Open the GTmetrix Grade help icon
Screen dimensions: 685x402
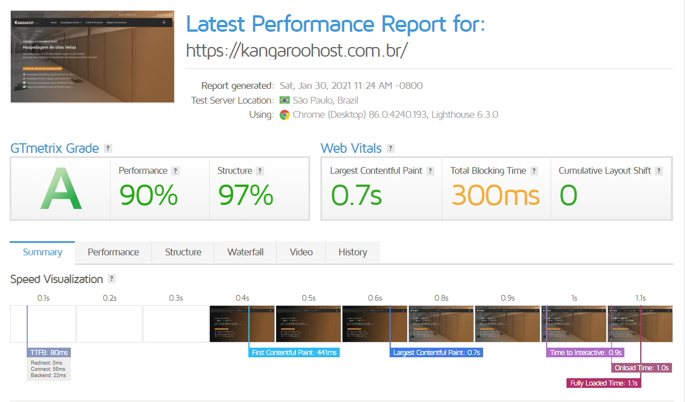tap(108, 148)
